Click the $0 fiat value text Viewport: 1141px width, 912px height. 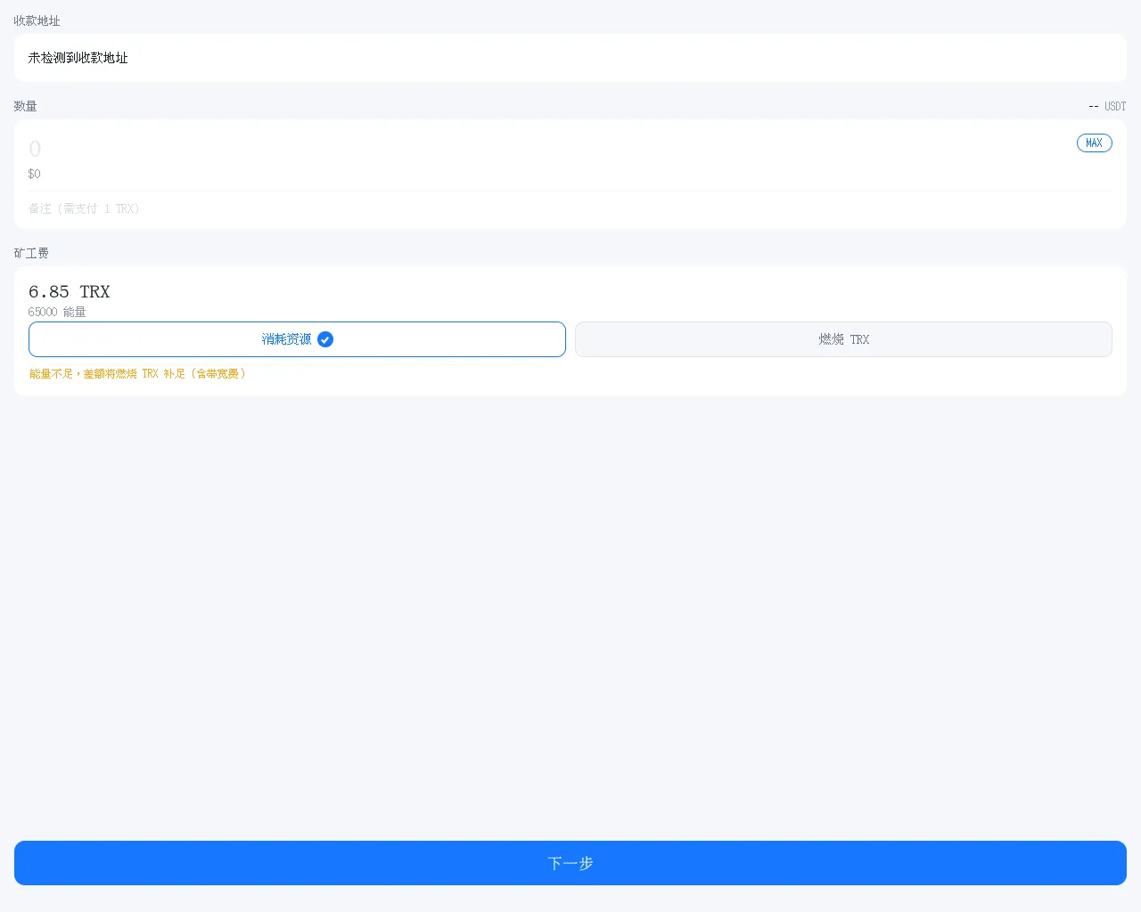pos(34,174)
